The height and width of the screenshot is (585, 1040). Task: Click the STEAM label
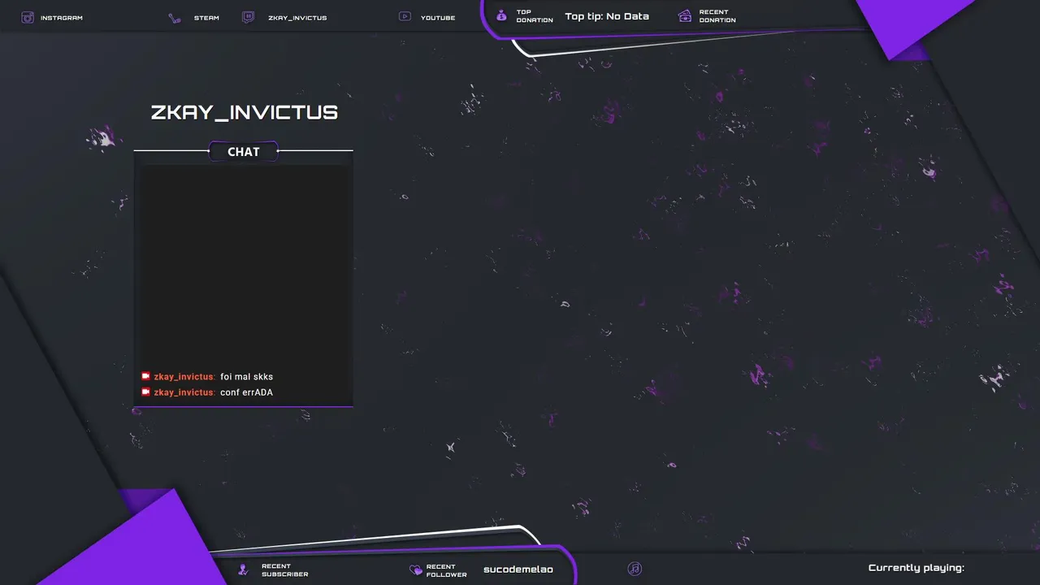click(206, 18)
